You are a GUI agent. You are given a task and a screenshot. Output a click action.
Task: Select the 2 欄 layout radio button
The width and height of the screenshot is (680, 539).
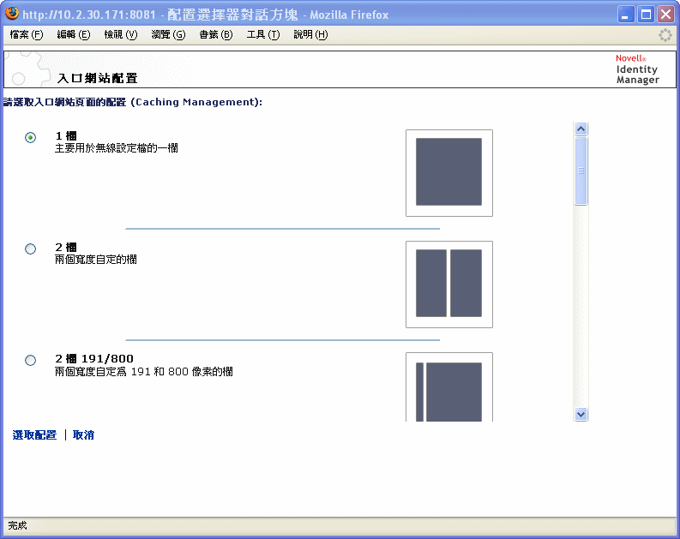click(x=30, y=249)
